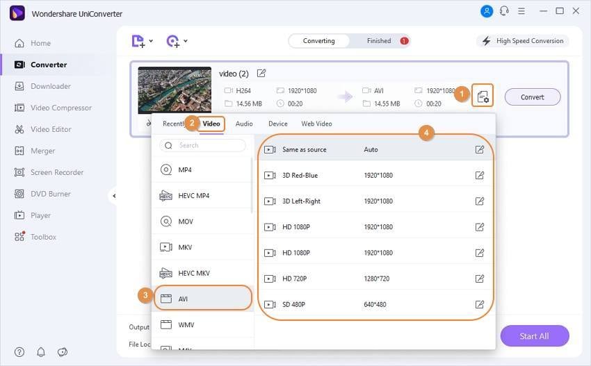This screenshot has height=366, width=591.
Task: Edit the Same as source preset
Action: (480, 149)
